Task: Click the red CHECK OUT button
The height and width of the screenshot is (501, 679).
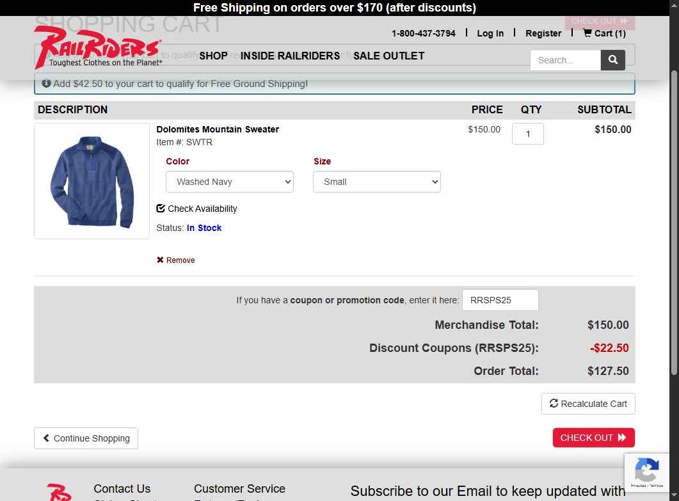Action: pyautogui.click(x=594, y=438)
